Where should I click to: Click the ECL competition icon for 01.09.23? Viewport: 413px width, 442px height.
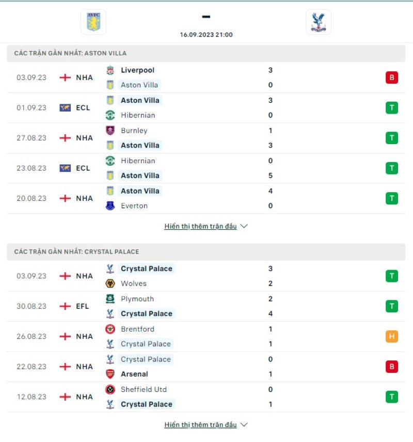tap(65, 107)
